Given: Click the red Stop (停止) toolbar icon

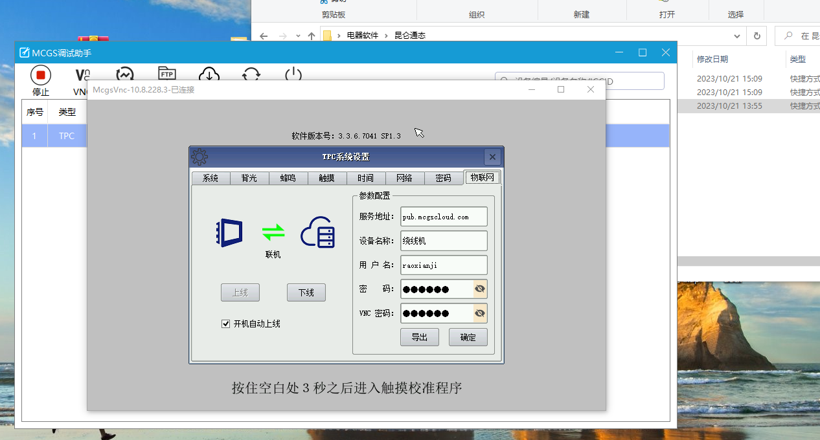Looking at the screenshot, I should point(40,76).
